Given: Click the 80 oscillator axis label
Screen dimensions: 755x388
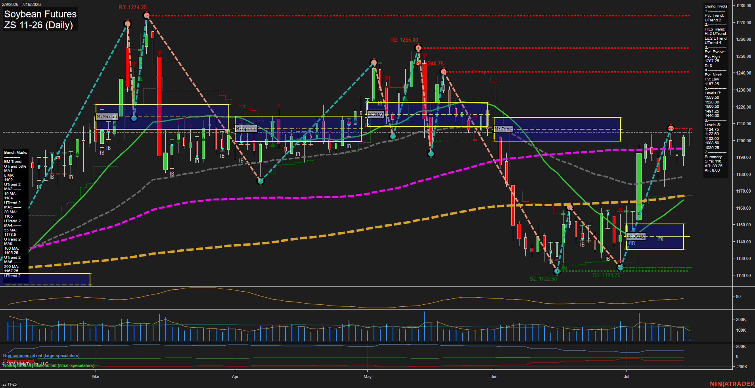Looking at the screenshot, I should pos(738,296).
